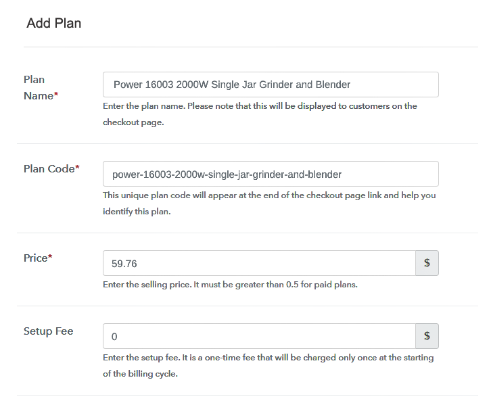
Task: Click the Add Plan heading
Action: click(54, 23)
